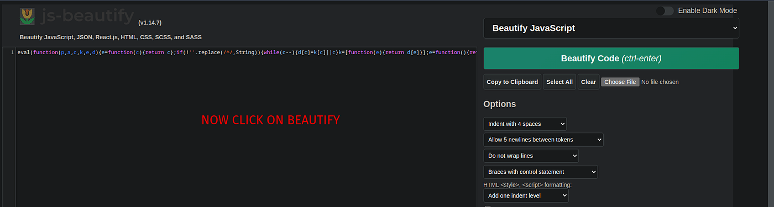Open the Do not wrap lines dropdown
Image resolution: width=774 pixels, height=207 pixels.
(531, 156)
